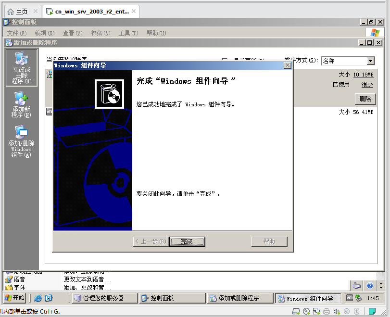Switch to 添加或删除程序 taskbar item

pos(240,298)
